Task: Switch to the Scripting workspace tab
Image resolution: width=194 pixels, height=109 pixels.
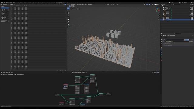Action: (x=65, y=3)
